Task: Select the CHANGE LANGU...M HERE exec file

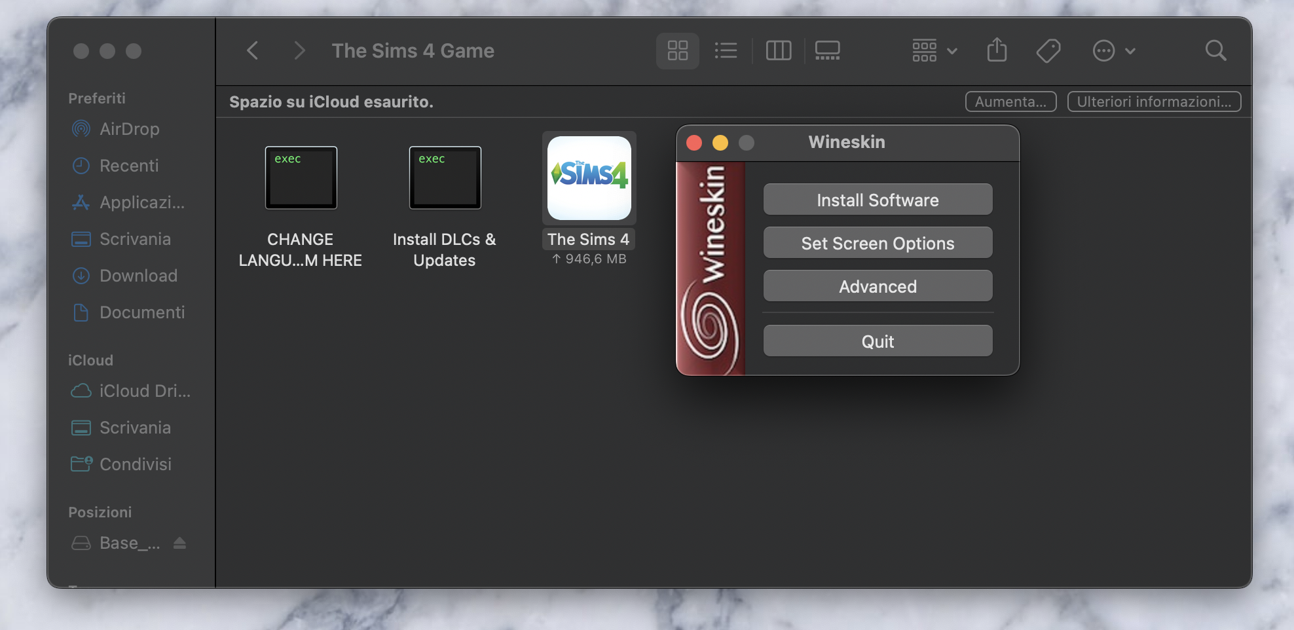Action: click(301, 177)
